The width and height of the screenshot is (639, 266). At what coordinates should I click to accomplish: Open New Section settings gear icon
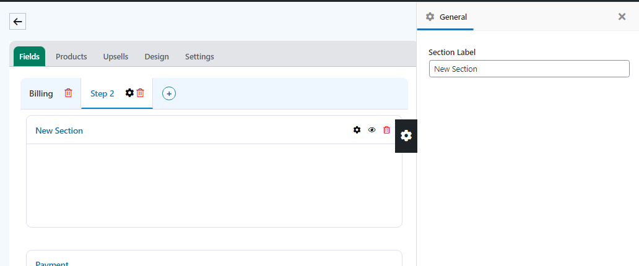click(357, 130)
